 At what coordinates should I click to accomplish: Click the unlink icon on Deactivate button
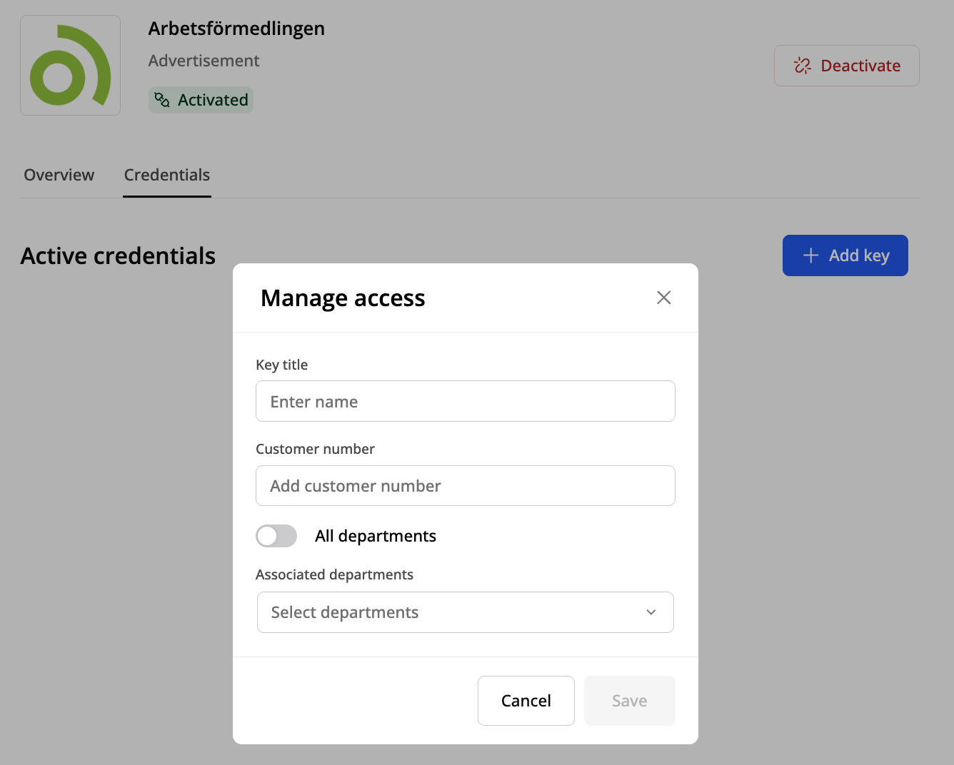(x=803, y=66)
